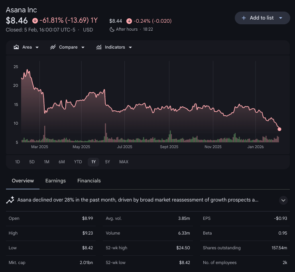Click the 52-wk low label

point(116,262)
